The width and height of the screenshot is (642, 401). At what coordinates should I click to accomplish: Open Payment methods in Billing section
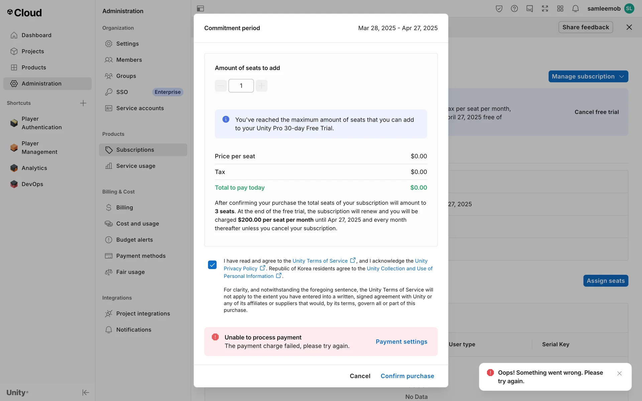point(141,256)
